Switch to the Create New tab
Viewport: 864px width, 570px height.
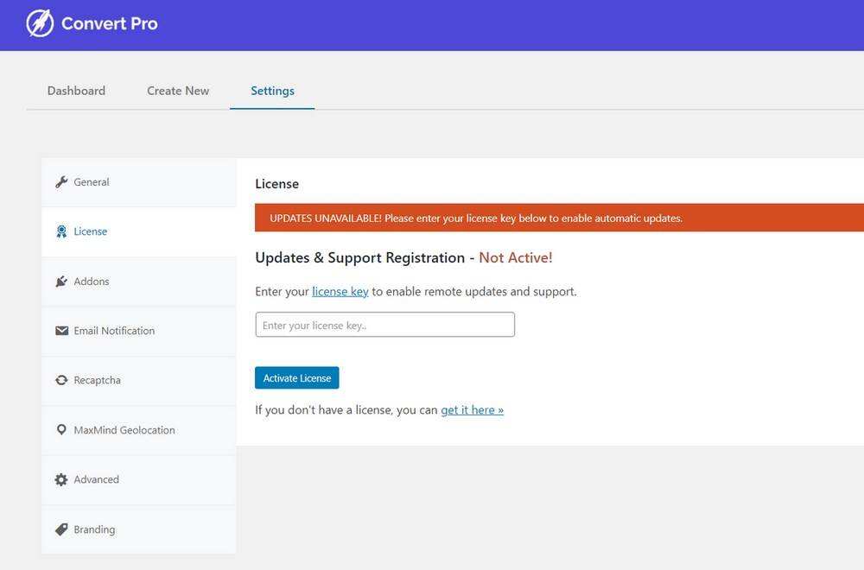[x=178, y=91]
